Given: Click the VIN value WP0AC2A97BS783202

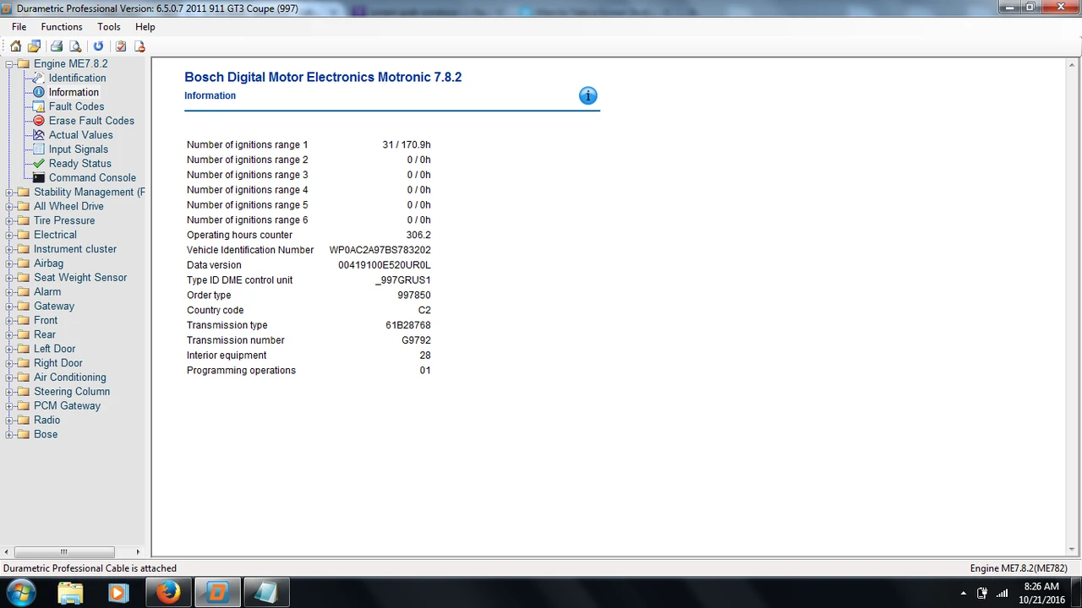Looking at the screenshot, I should [x=380, y=250].
